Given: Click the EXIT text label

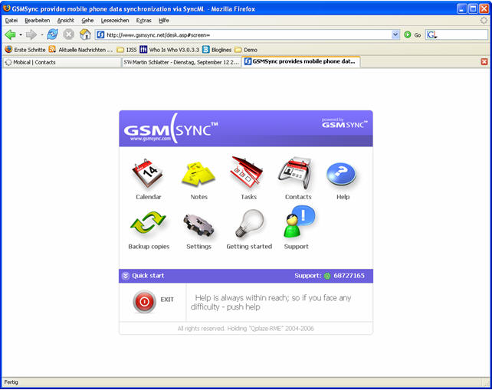Looking at the screenshot, I should tap(167, 300).
